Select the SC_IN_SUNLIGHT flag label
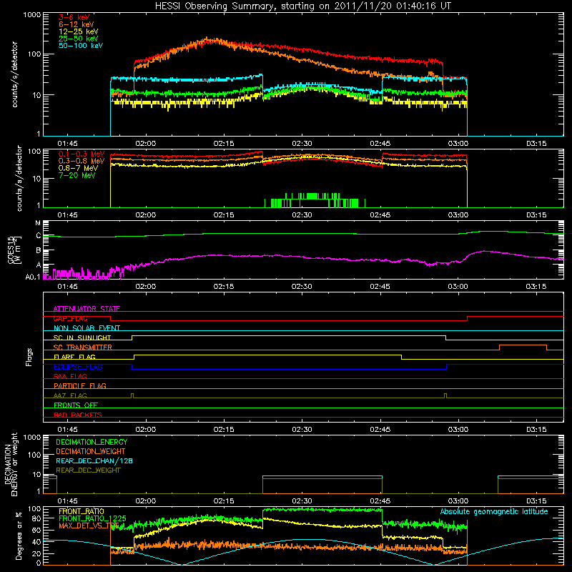The width and height of the screenshot is (572, 572). tap(82, 337)
